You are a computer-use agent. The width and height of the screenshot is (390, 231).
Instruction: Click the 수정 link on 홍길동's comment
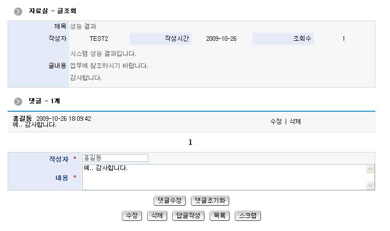(x=276, y=122)
